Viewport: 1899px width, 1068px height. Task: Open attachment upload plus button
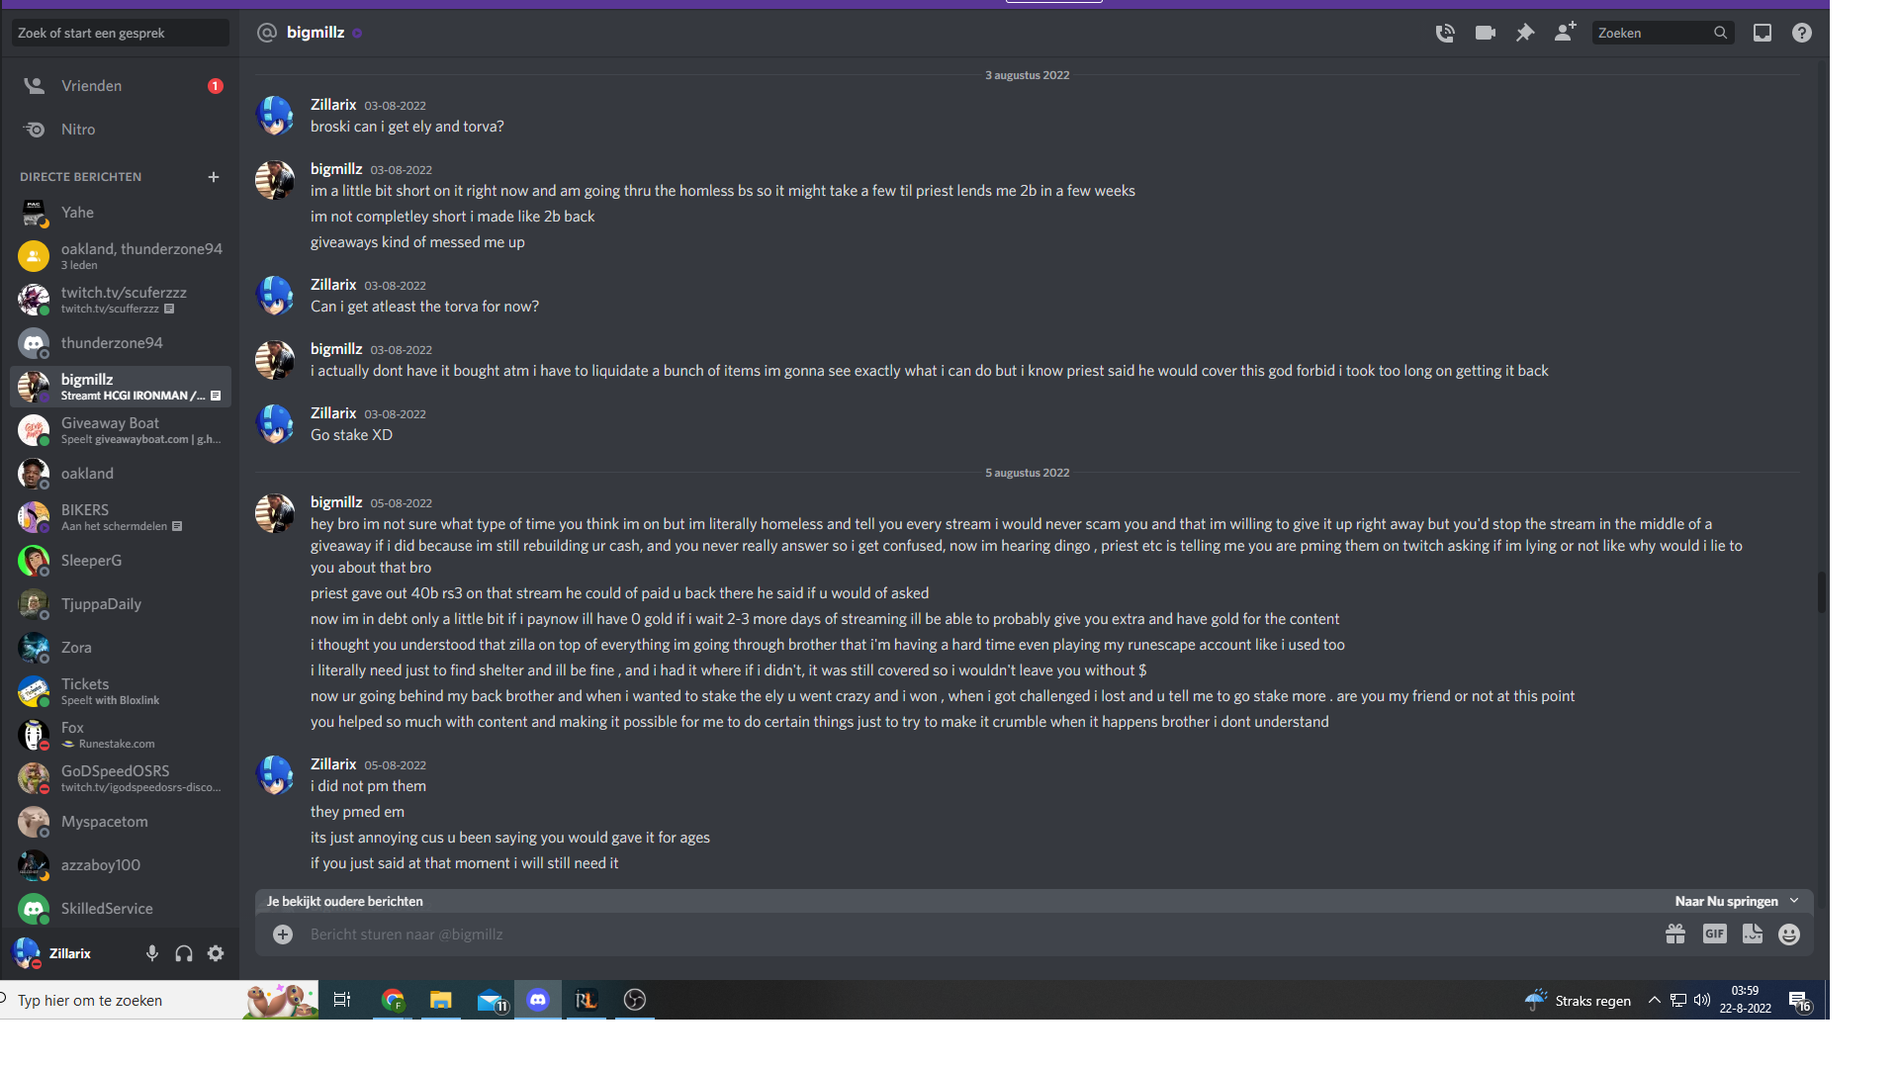point(283,934)
